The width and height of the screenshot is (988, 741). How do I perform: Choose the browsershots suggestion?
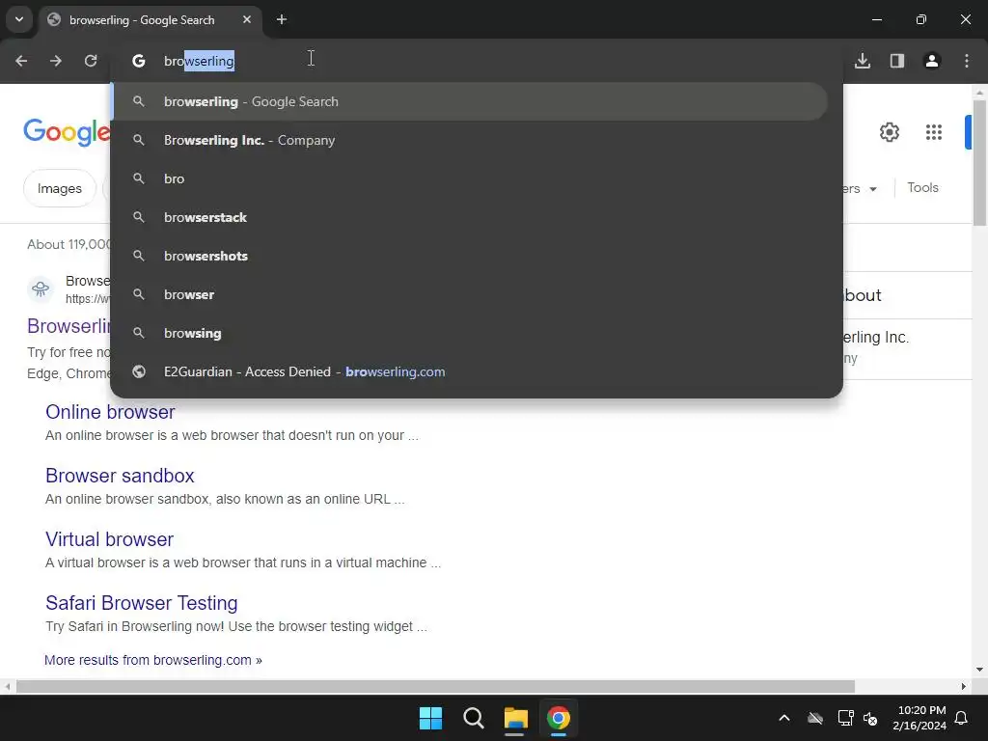click(x=470, y=256)
